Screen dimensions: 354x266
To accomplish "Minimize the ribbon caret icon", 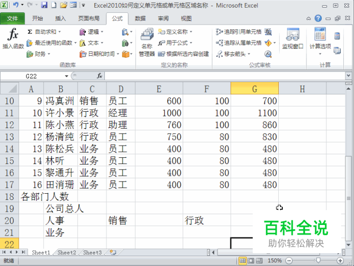I will pos(308,18).
